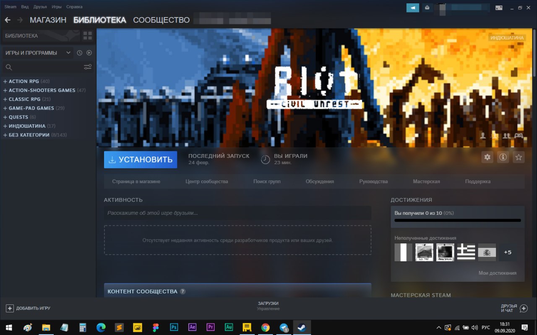Open friends and chat plus icon
Viewport: 537px width, 335px height.
click(x=524, y=308)
